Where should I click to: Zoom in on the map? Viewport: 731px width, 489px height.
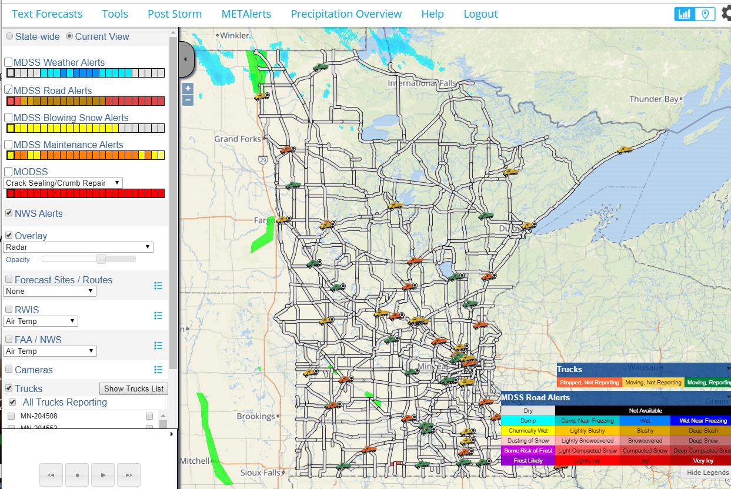[188, 89]
